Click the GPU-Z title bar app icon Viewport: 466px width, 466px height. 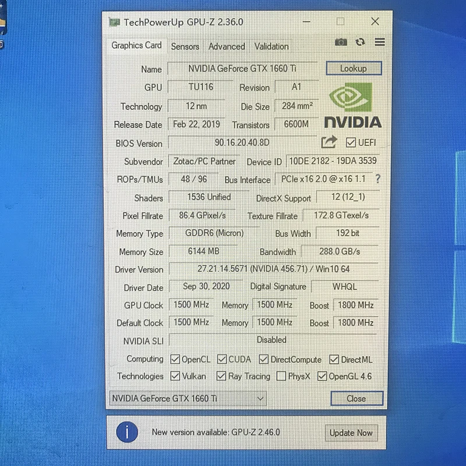[114, 22]
